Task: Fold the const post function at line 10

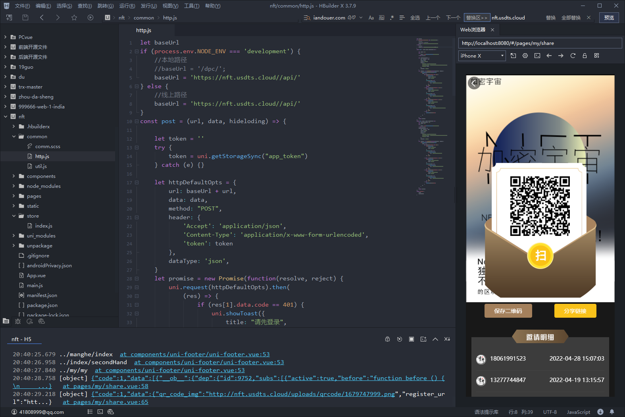Action: [x=137, y=121]
